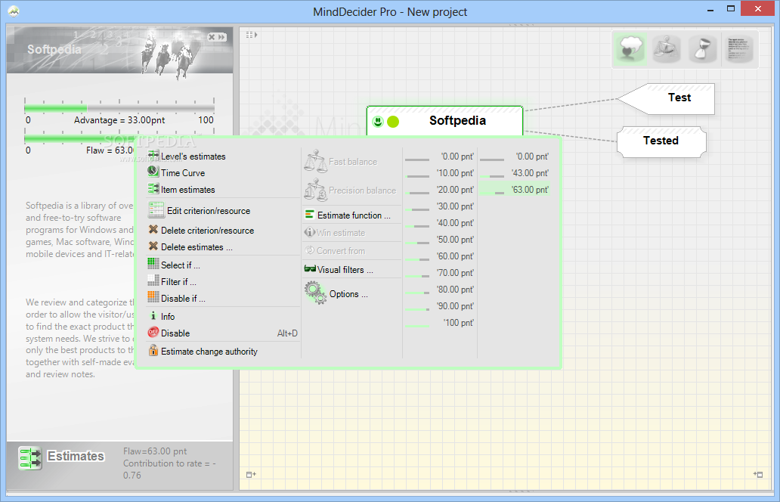
Task: Expand the canvas toolbar grip icon
Action: (251, 35)
